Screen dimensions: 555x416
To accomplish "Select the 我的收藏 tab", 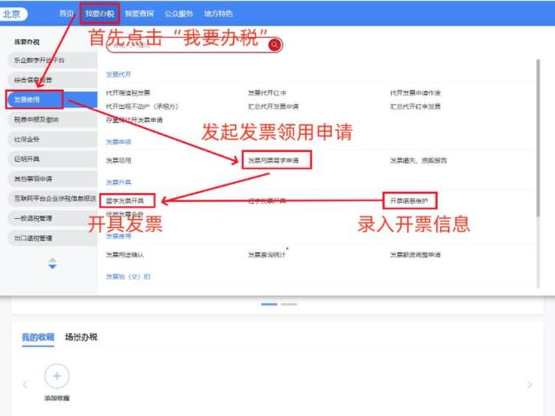I will pos(38,337).
